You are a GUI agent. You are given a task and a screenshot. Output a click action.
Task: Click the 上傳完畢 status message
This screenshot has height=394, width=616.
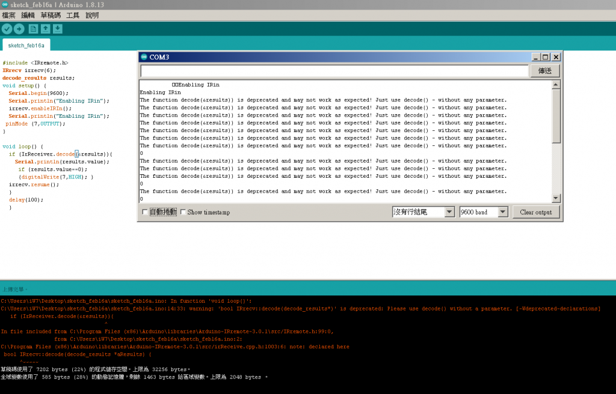click(x=15, y=289)
